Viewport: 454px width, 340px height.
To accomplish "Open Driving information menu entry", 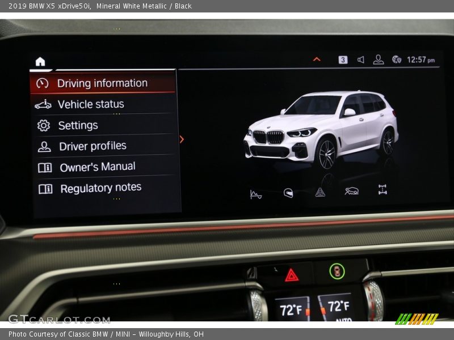I will (x=103, y=83).
